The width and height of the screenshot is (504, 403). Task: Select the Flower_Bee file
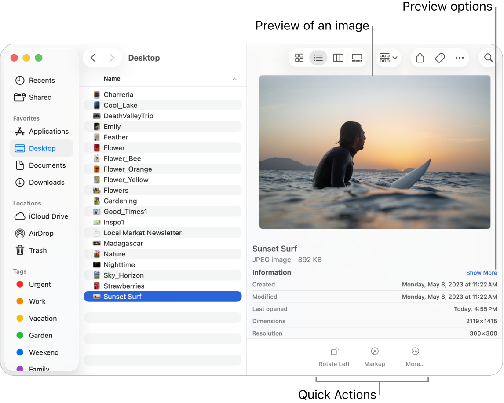tap(163, 158)
